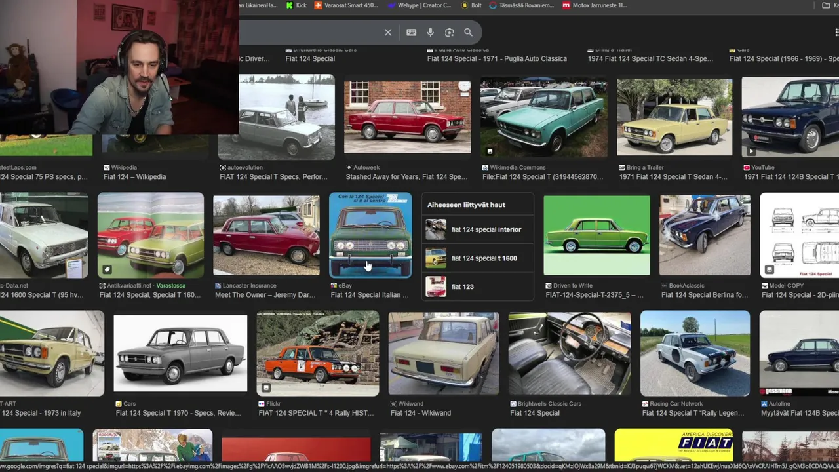The width and height of the screenshot is (839, 472).
Task: Open the plain red Fiat thumbnail in bottom row
Action: click(x=296, y=450)
